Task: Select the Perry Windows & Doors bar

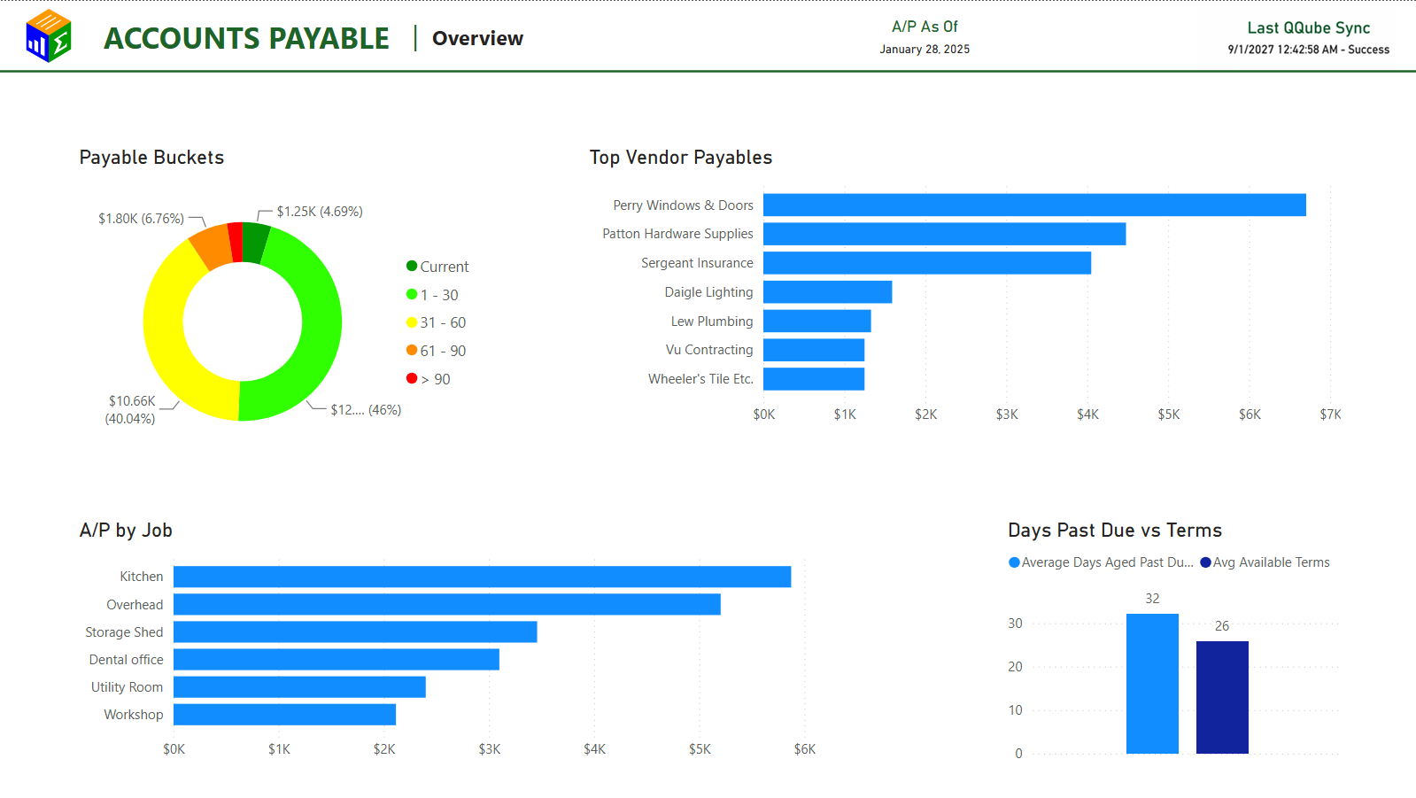Action: (x=1034, y=205)
